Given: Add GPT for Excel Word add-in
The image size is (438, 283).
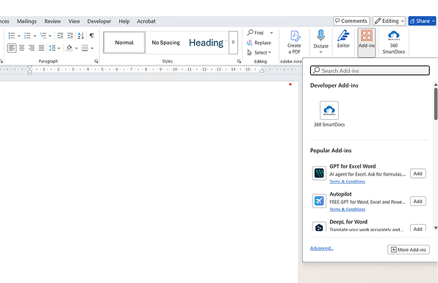Looking at the screenshot, I should (418, 173).
